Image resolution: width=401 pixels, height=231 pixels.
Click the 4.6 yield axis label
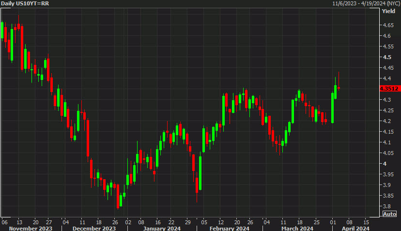(386, 36)
